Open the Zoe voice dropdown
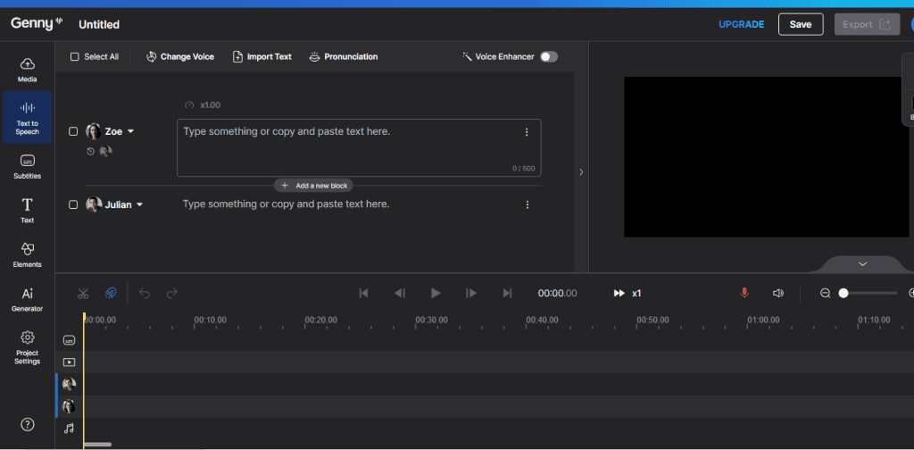 [x=131, y=131]
